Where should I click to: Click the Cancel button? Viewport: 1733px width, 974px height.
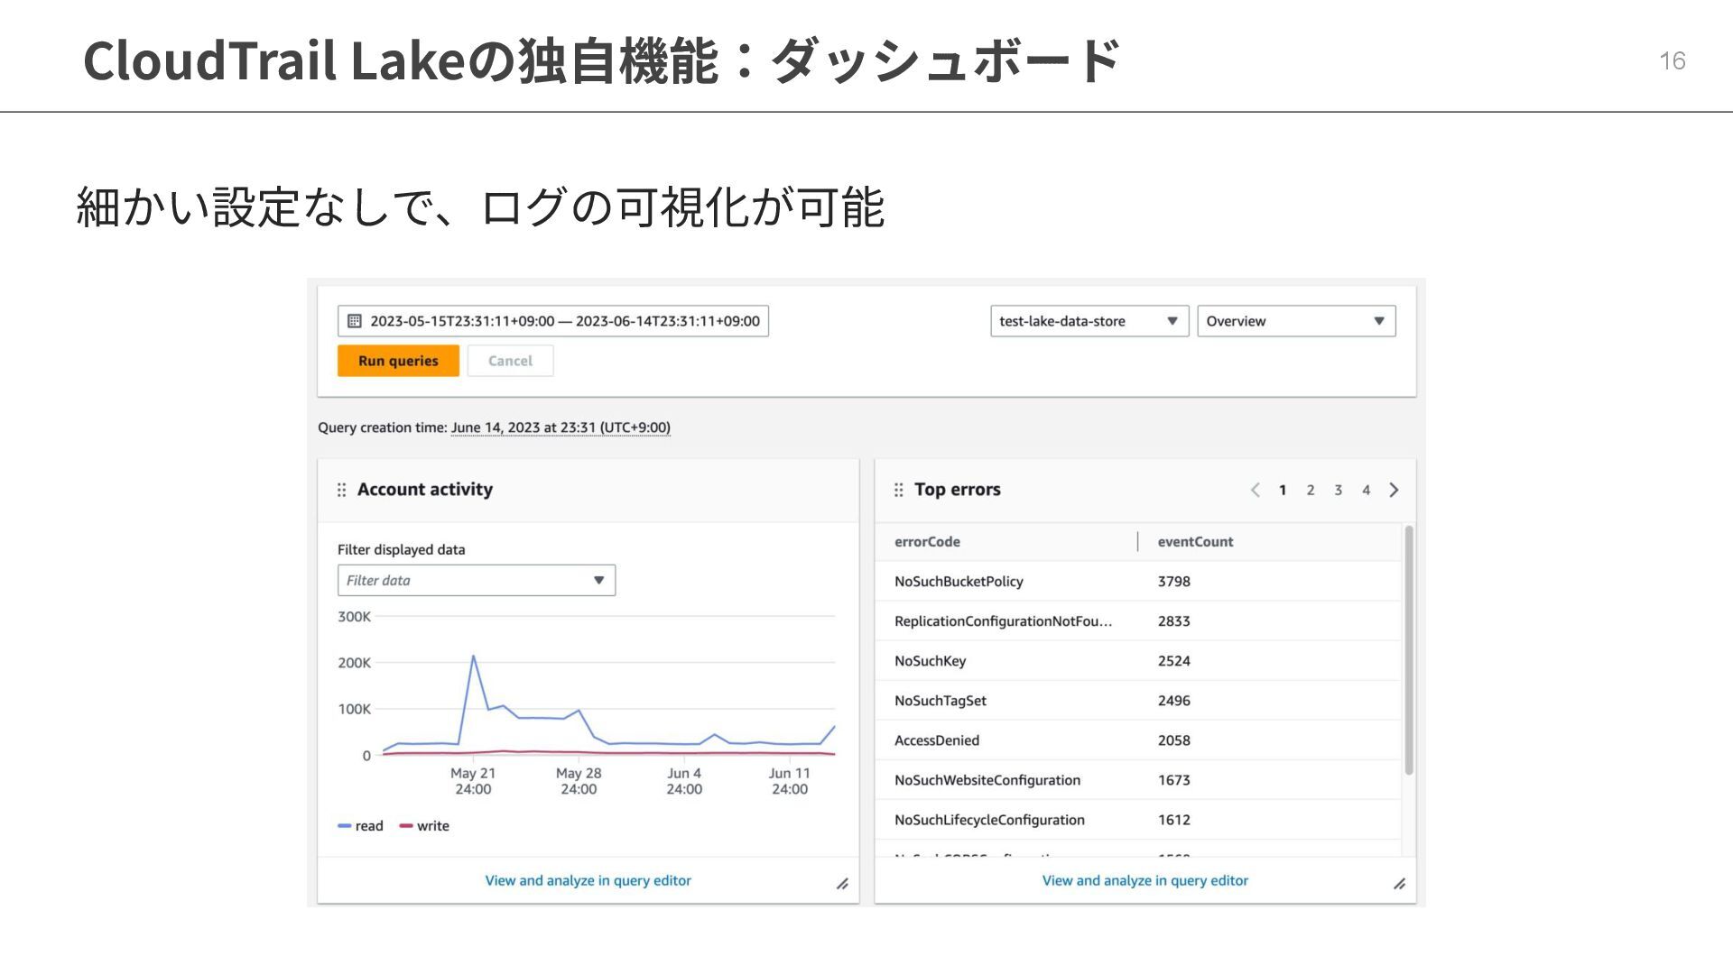point(510,361)
